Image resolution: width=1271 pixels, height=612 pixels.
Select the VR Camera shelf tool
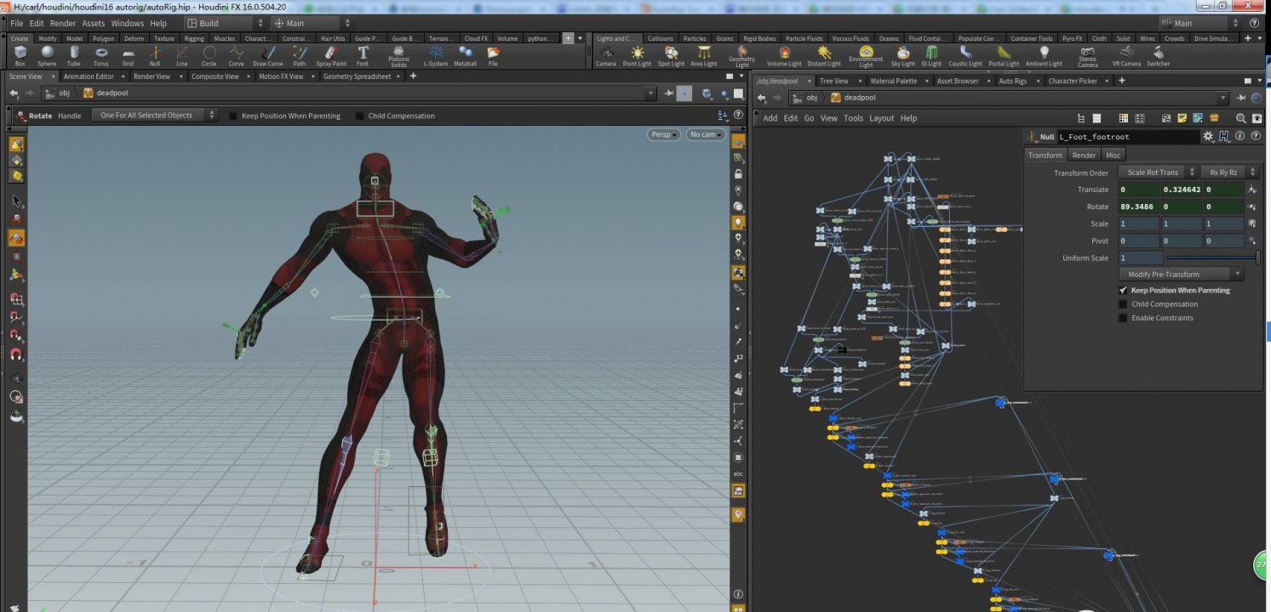click(1126, 55)
